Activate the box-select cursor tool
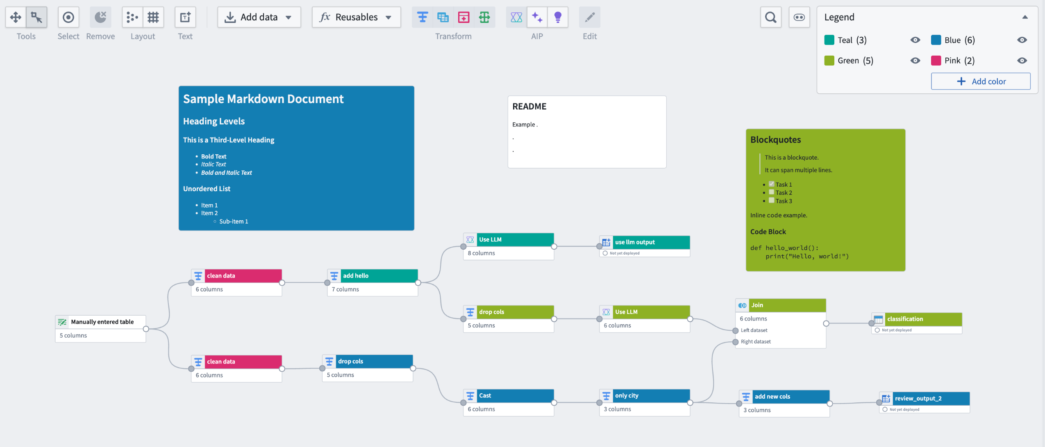The width and height of the screenshot is (1045, 447). tap(36, 17)
